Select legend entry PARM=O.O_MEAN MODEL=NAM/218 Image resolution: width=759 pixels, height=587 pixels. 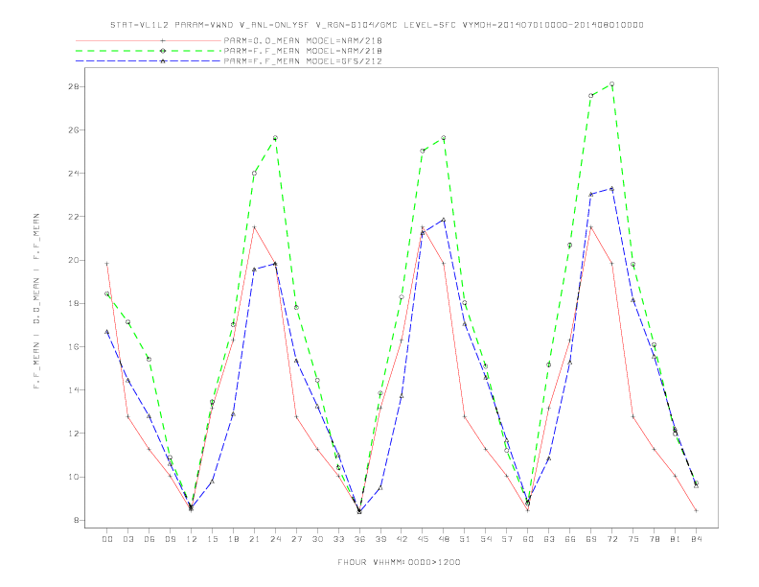[x=303, y=40]
